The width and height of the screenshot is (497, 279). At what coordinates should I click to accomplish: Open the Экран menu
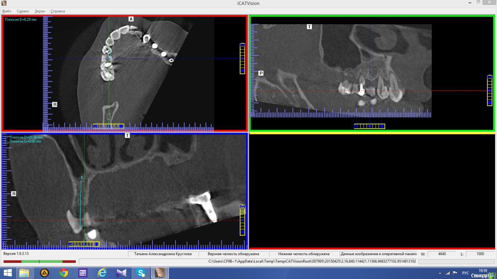pyautogui.click(x=40, y=11)
